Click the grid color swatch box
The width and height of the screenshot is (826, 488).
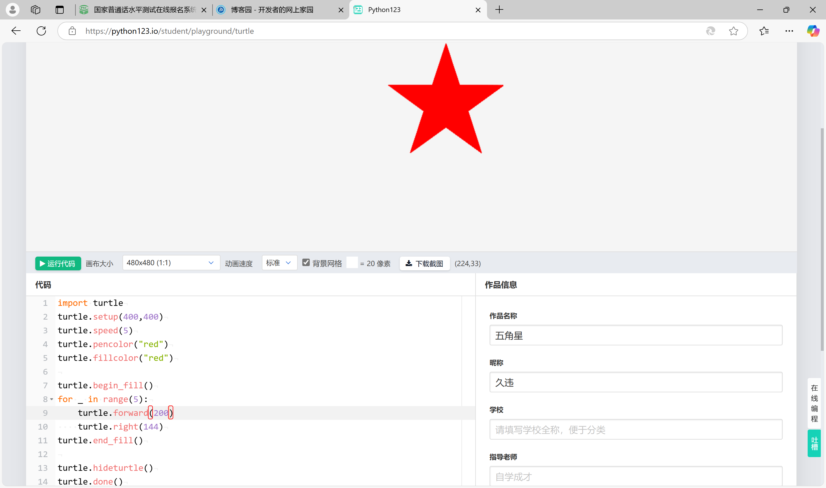click(352, 263)
